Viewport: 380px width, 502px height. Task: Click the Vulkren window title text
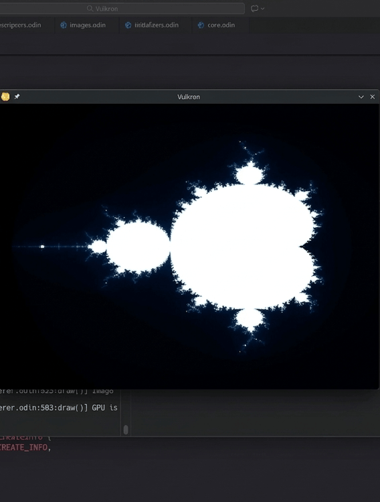click(189, 97)
